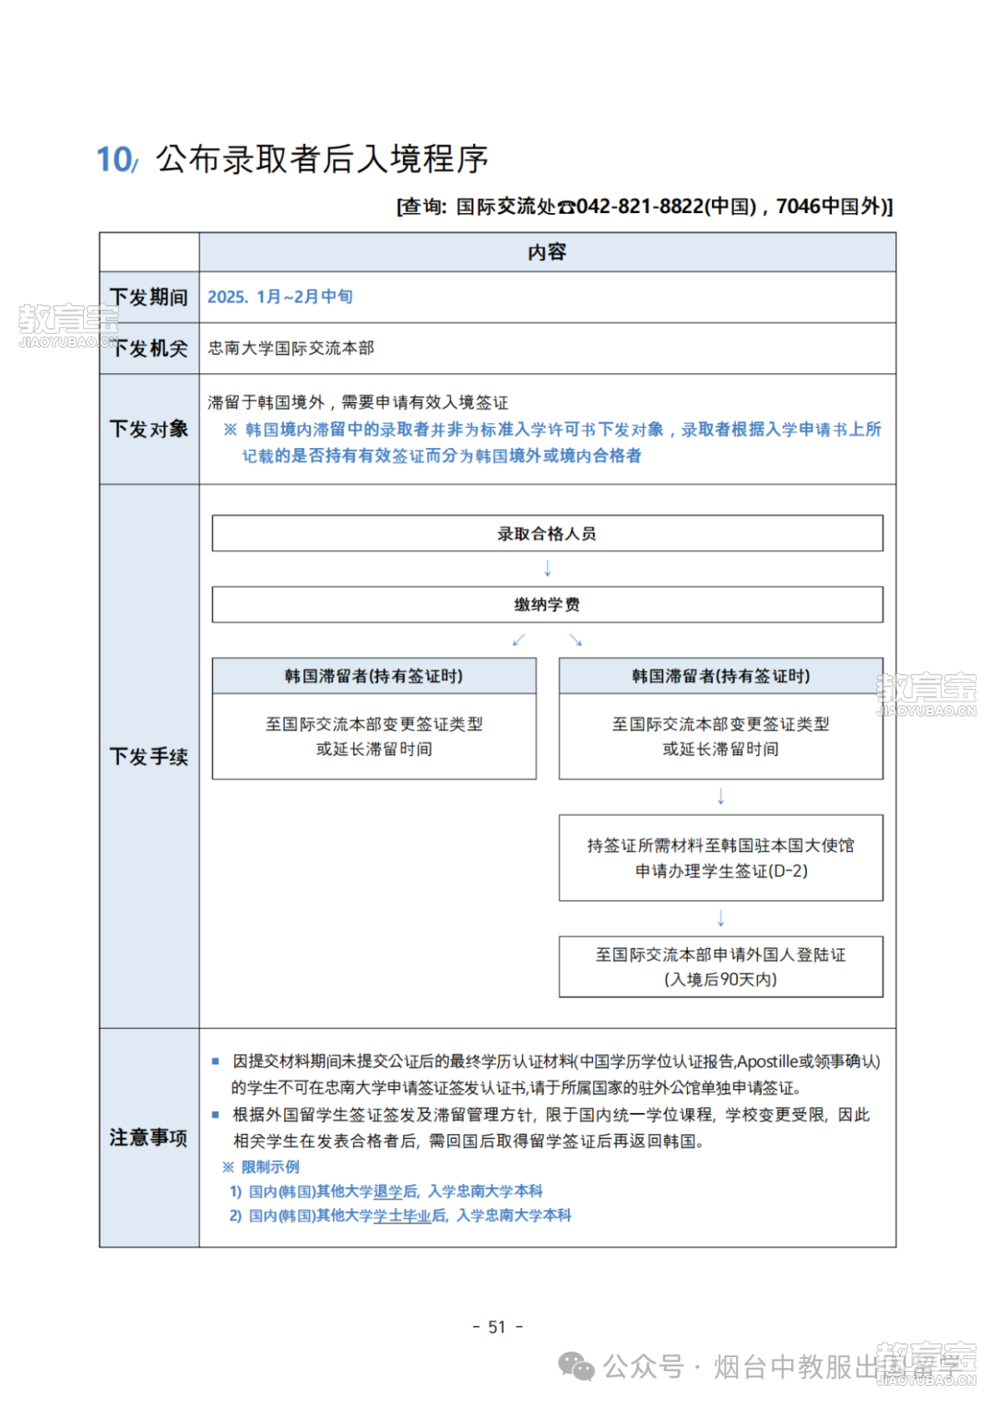
Task: Click the date text "2025. 1月~2月中旬"
Action: (x=280, y=297)
